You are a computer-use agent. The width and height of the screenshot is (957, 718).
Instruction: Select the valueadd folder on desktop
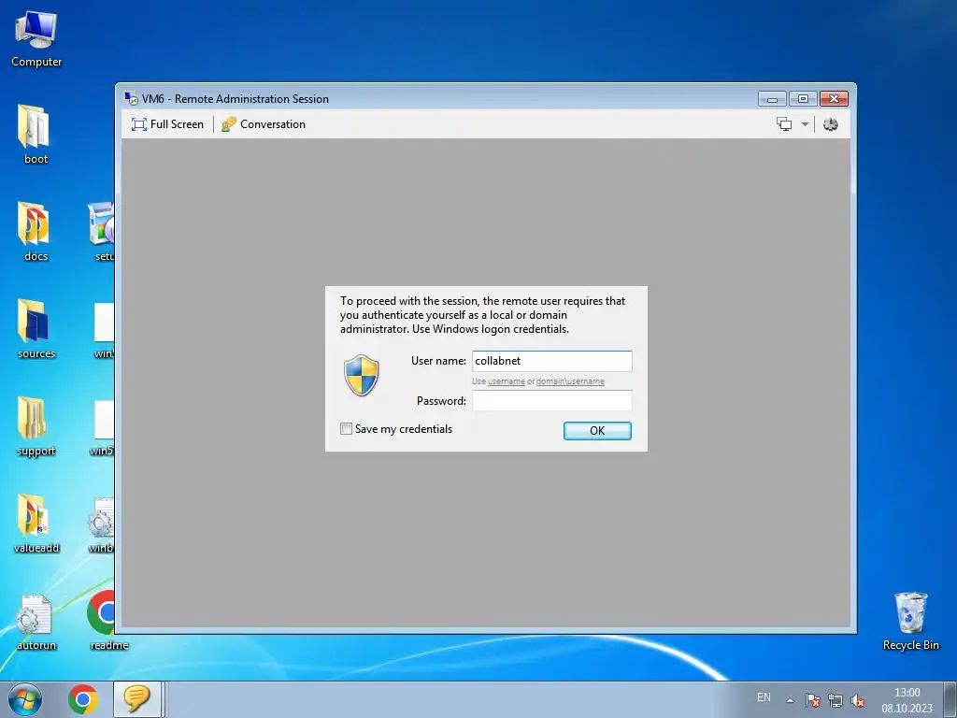pyautogui.click(x=36, y=524)
